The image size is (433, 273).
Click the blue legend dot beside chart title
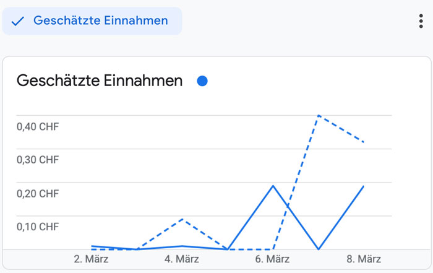click(x=202, y=81)
